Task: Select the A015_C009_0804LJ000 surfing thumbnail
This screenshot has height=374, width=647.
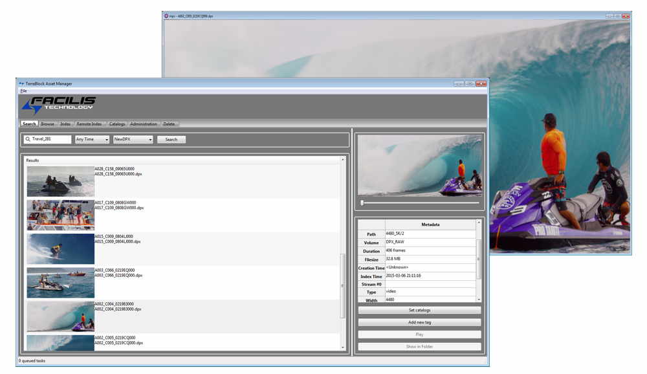Action: 60,247
